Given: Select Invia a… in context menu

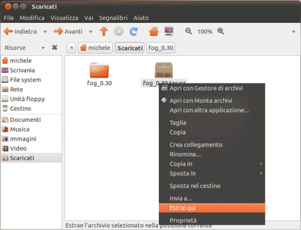Looking at the screenshot, I should tap(212, 198).
